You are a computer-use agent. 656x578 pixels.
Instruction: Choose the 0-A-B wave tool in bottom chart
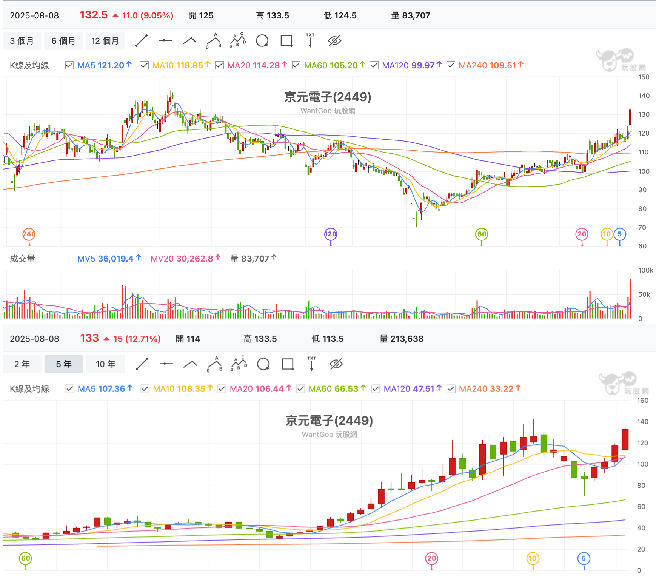pyautogui.click(x=215, y=364)
